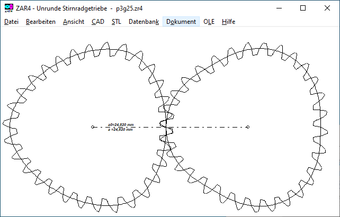The height and width of the screenshot is (217, 340).
Task: Click the right gear's center point marker
Action: (248, 127)
